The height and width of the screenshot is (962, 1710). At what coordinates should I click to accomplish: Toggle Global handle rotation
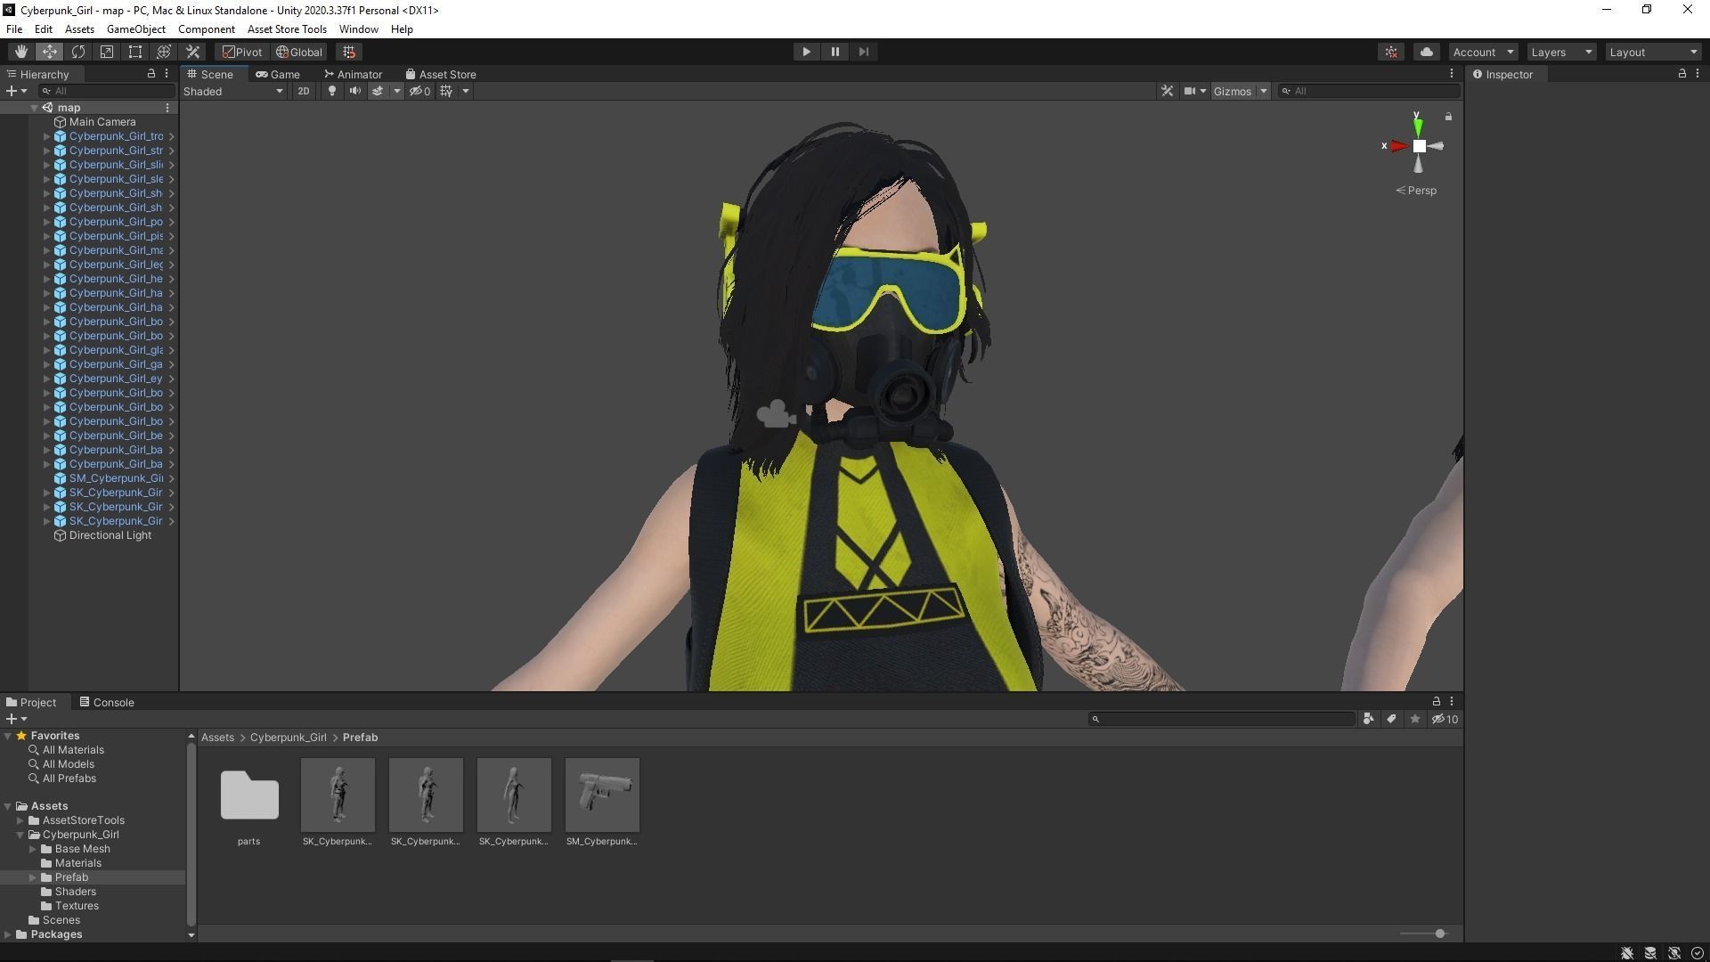point(299,52)
